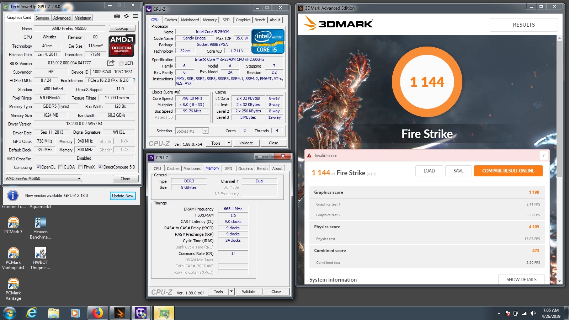Click 3DMark scrollbar down arrow

(x=559, y=281)
